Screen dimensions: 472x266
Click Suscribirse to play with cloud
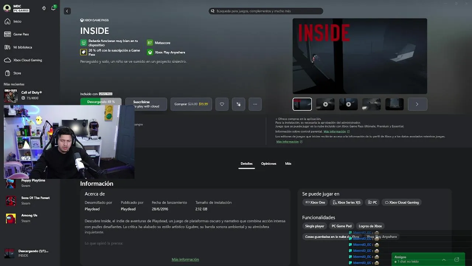point(146,104)
